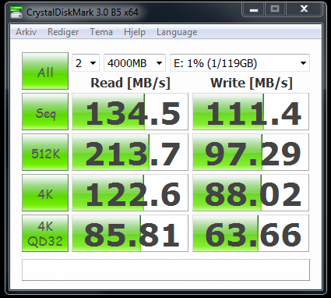The height and width of the screenshot is (298, 331).
Task: Open the Rediger menu
Action: tap(63, 32)
